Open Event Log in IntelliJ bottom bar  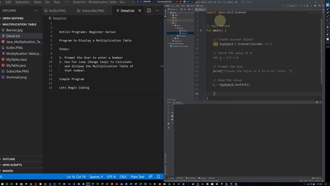coord(317,178)
